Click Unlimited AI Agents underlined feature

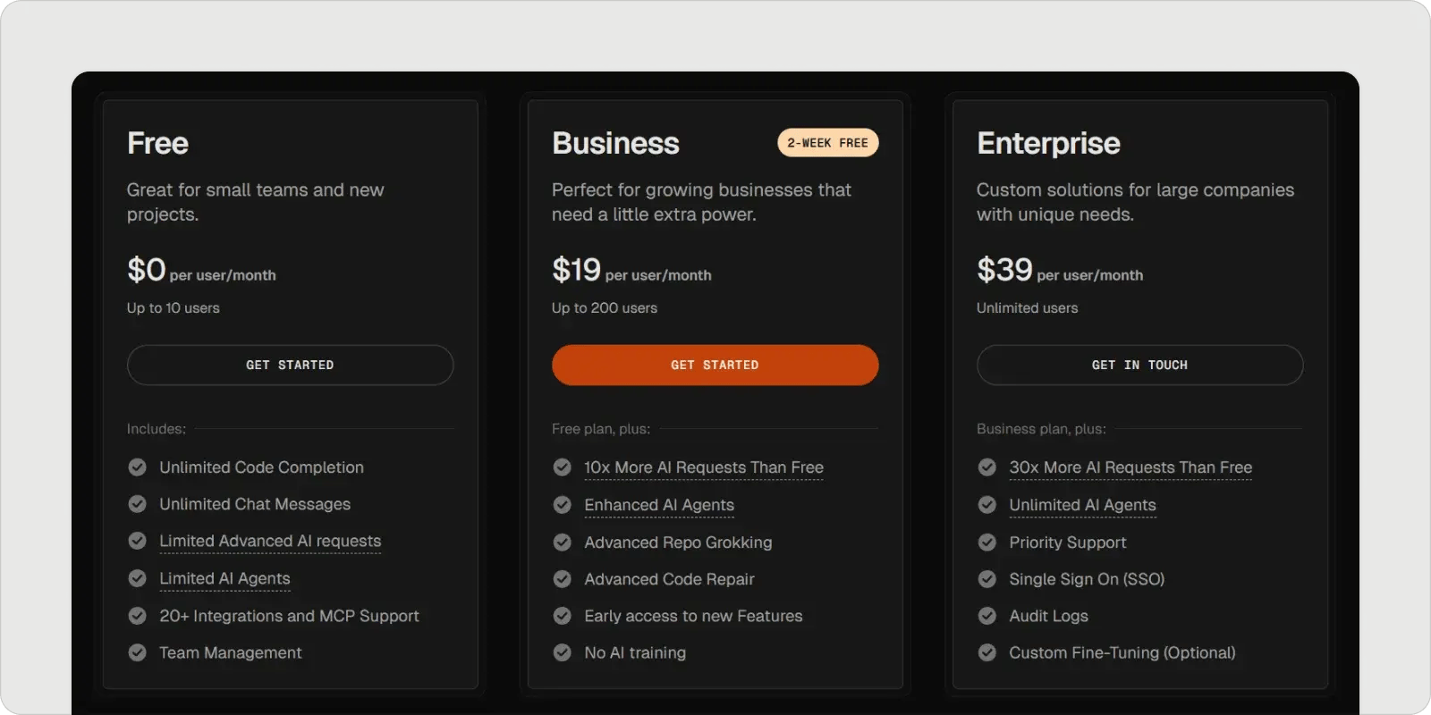1082,505
